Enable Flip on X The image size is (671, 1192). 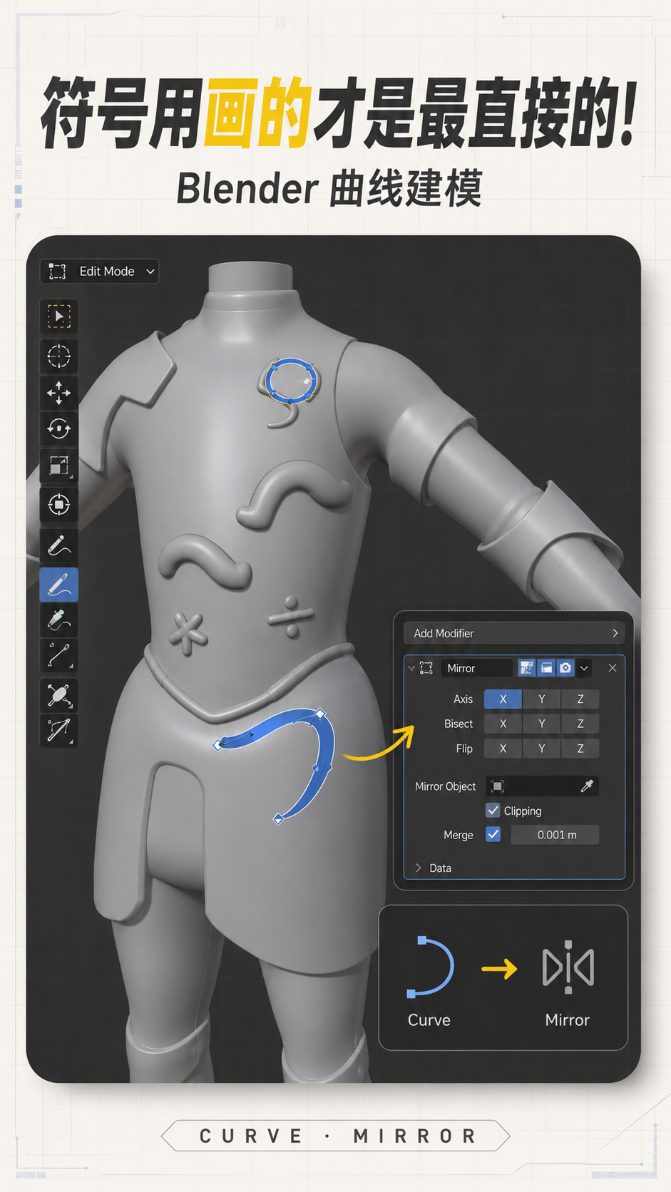[503, 749]
